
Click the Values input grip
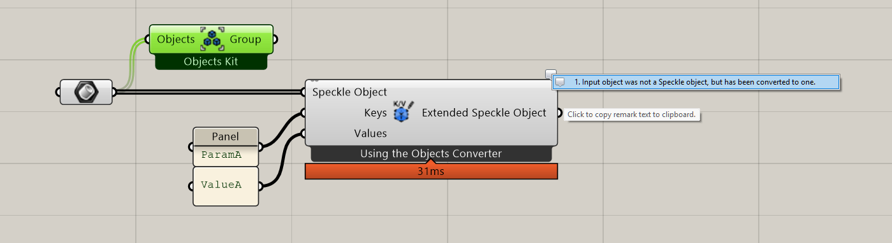[x=303, y=134]
